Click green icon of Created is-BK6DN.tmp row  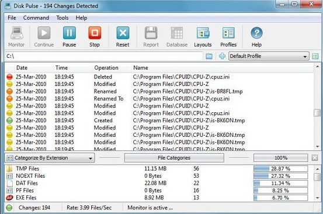click(x=9, y=120)
